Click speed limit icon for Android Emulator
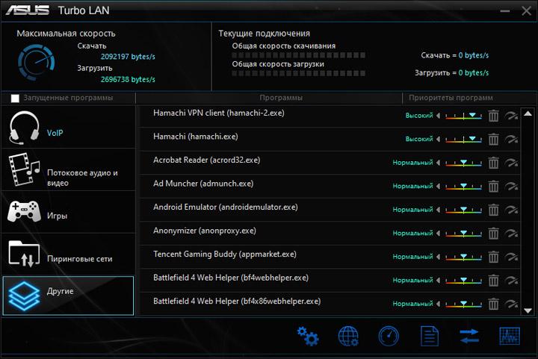This screenshot has width=538, height=359. tap(511, 210)
